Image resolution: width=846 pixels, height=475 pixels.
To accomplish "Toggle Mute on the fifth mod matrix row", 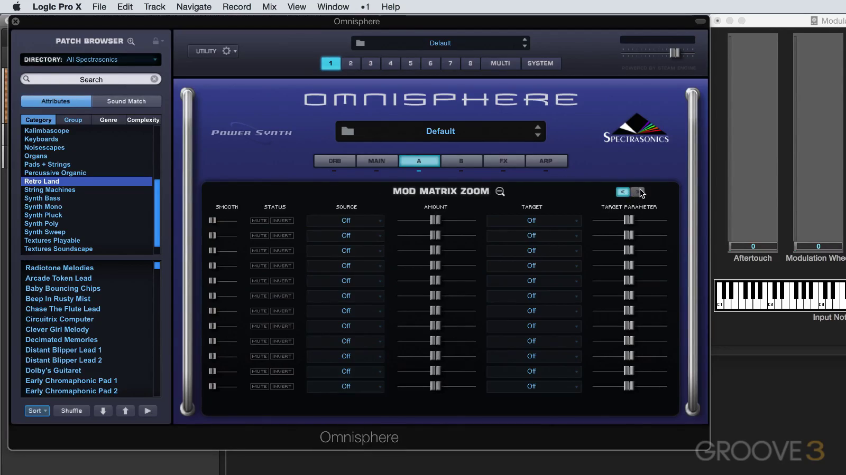I will click(x=260, y=281).
